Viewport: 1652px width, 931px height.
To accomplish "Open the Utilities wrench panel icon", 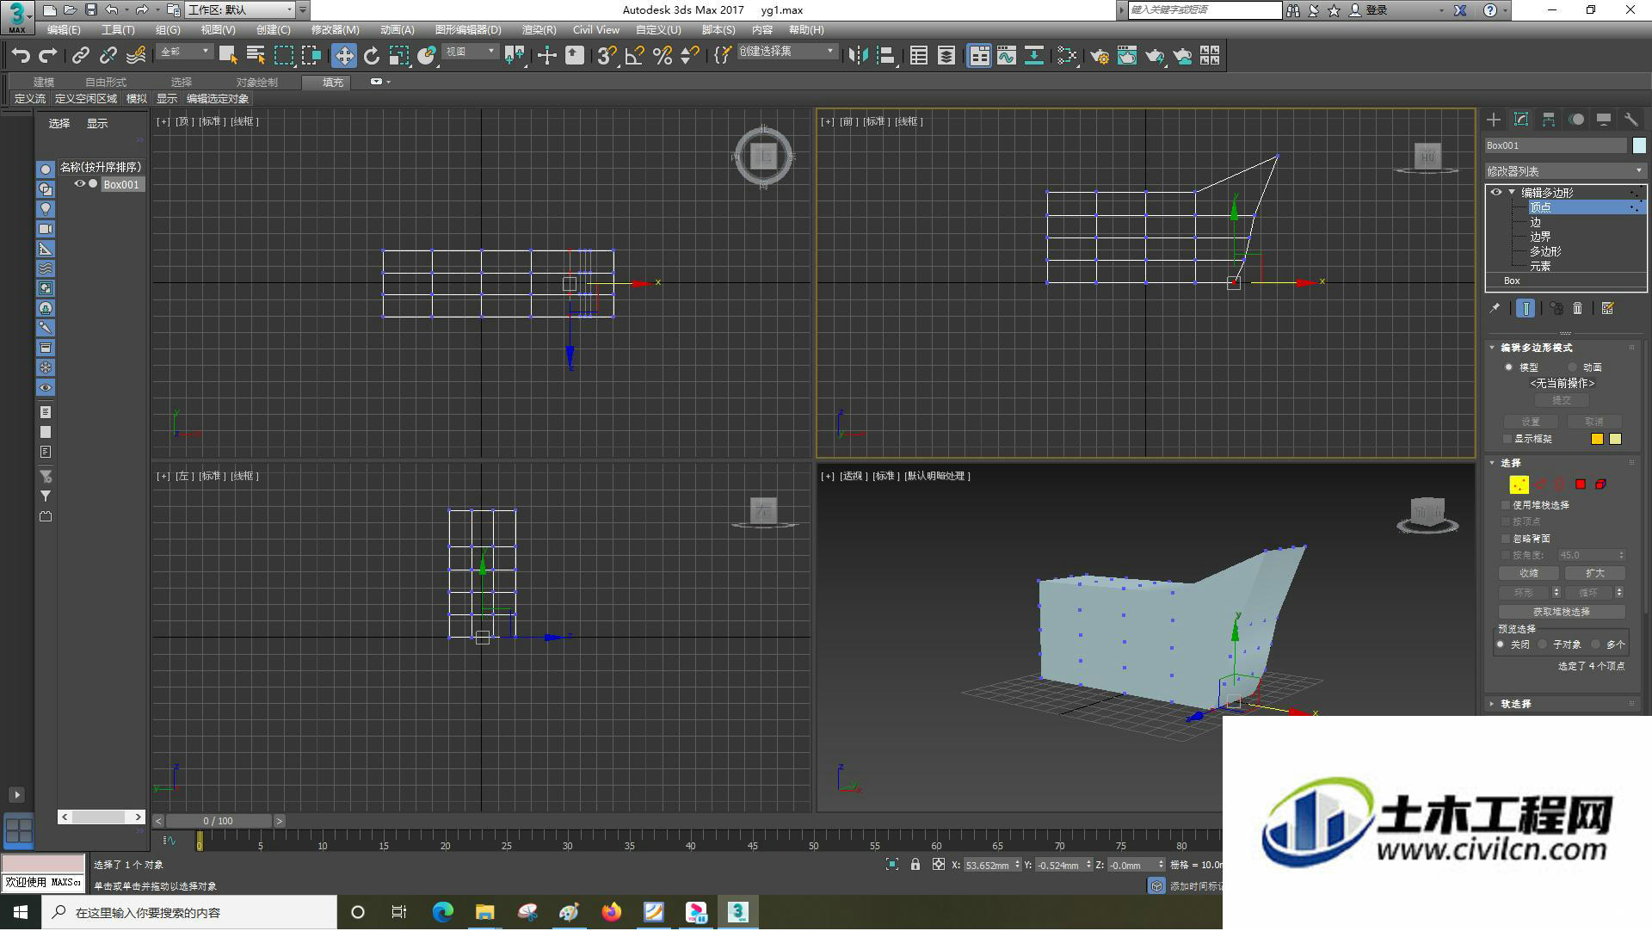I will pyautogui.click(x=1631, y=120).
